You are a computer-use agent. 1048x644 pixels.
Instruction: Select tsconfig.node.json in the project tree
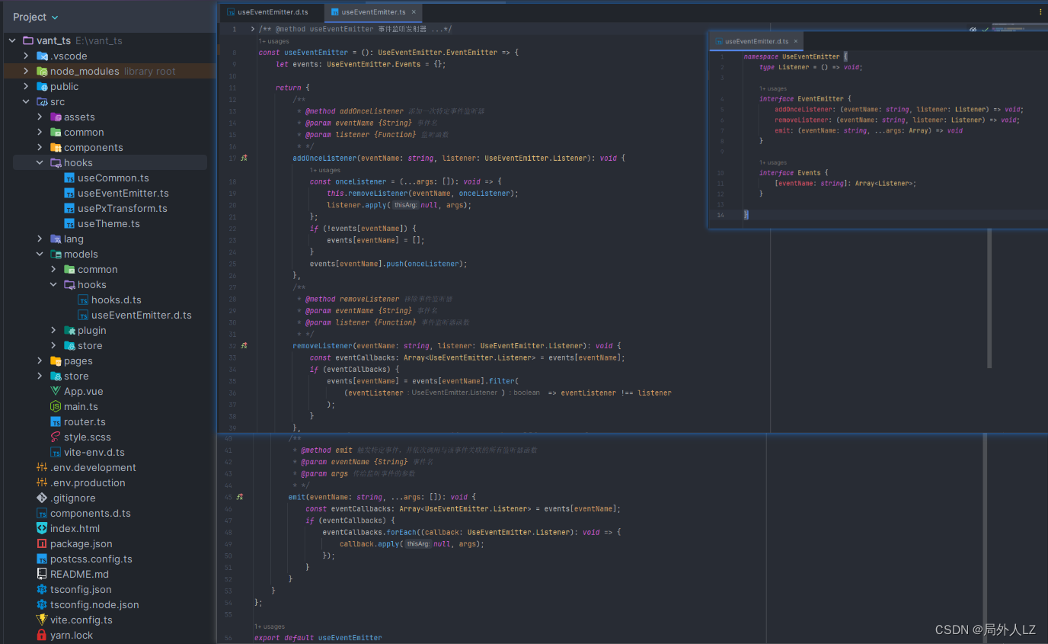coord(94,604)
